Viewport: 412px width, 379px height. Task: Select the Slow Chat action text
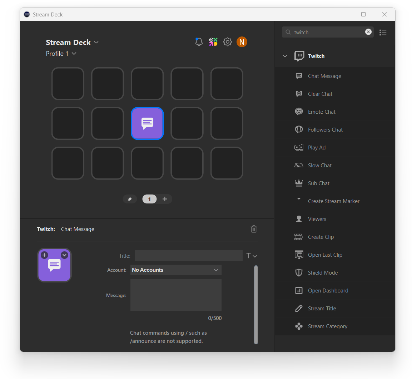coord(320,165)
